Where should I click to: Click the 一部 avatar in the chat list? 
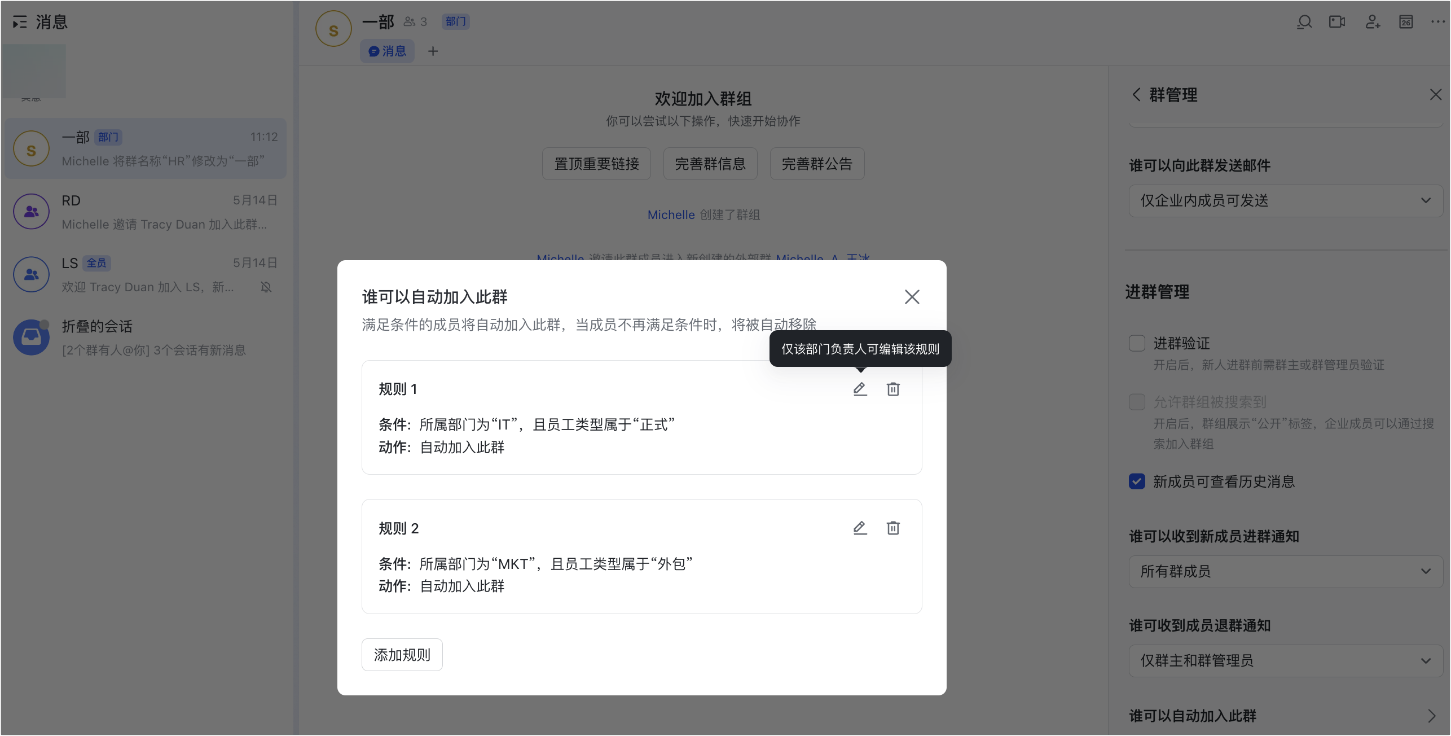(x=31, y=148)
